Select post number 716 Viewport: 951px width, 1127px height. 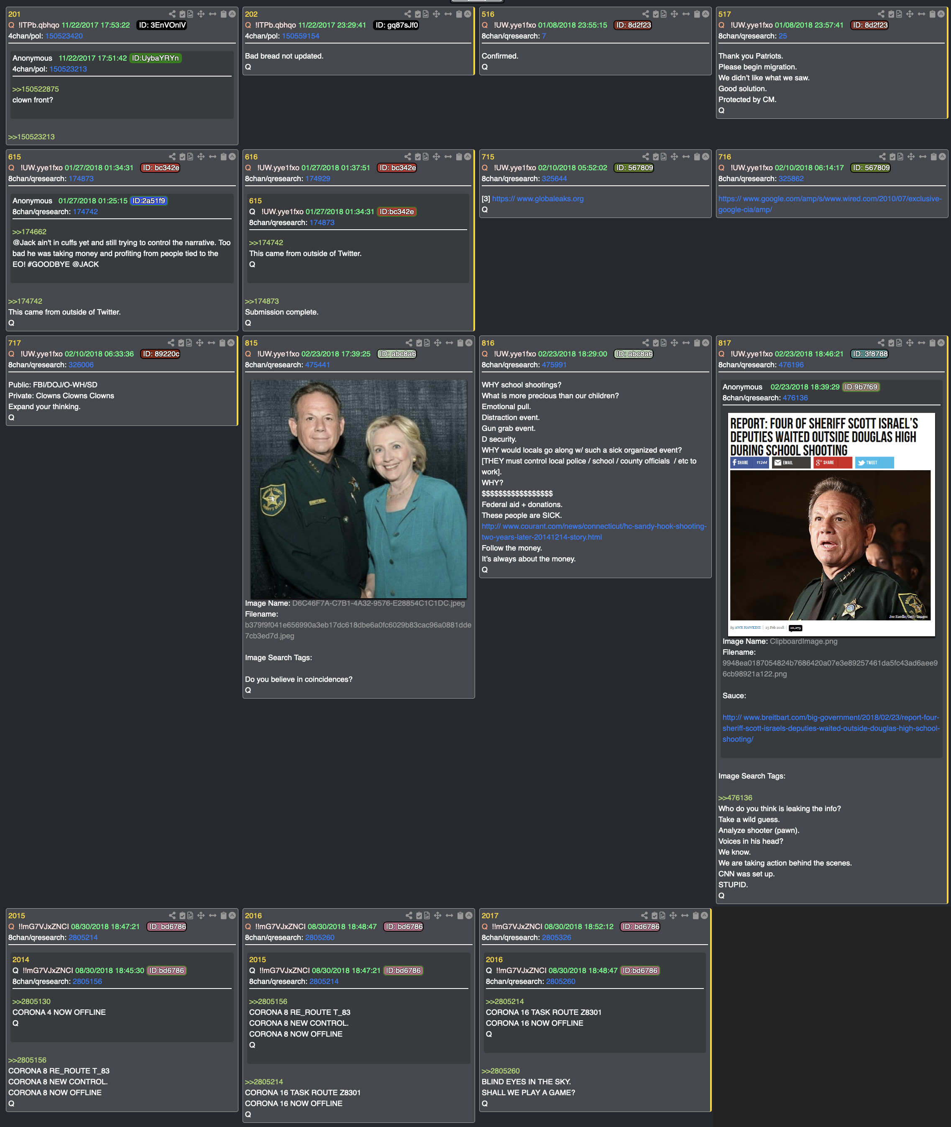pos(725,156)
